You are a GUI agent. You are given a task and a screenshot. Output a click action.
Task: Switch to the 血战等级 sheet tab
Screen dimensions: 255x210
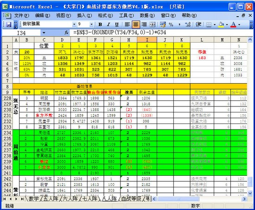pos(131,198)
